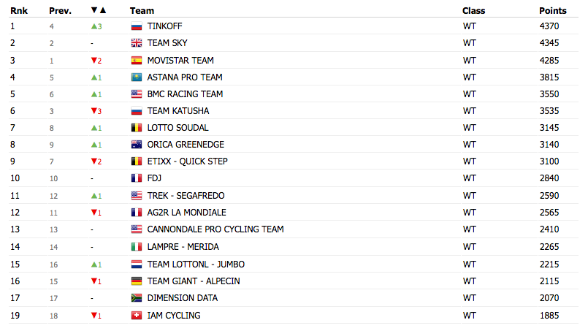The width and height of the screenshot is (588, 331).
Task: Click the Russian flag next to TINKOFF
Action: [137, 26]
